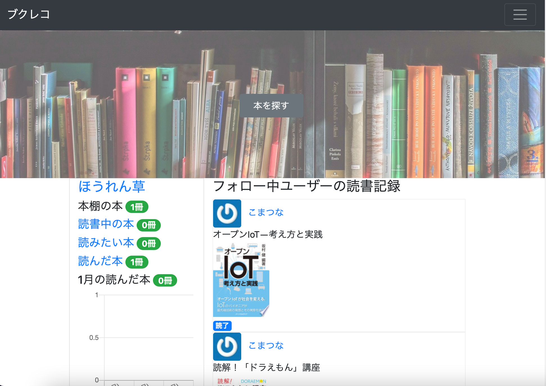Click the 1冊 badge beside 読んだ本

pyautogui.click(x=137, y=262)
